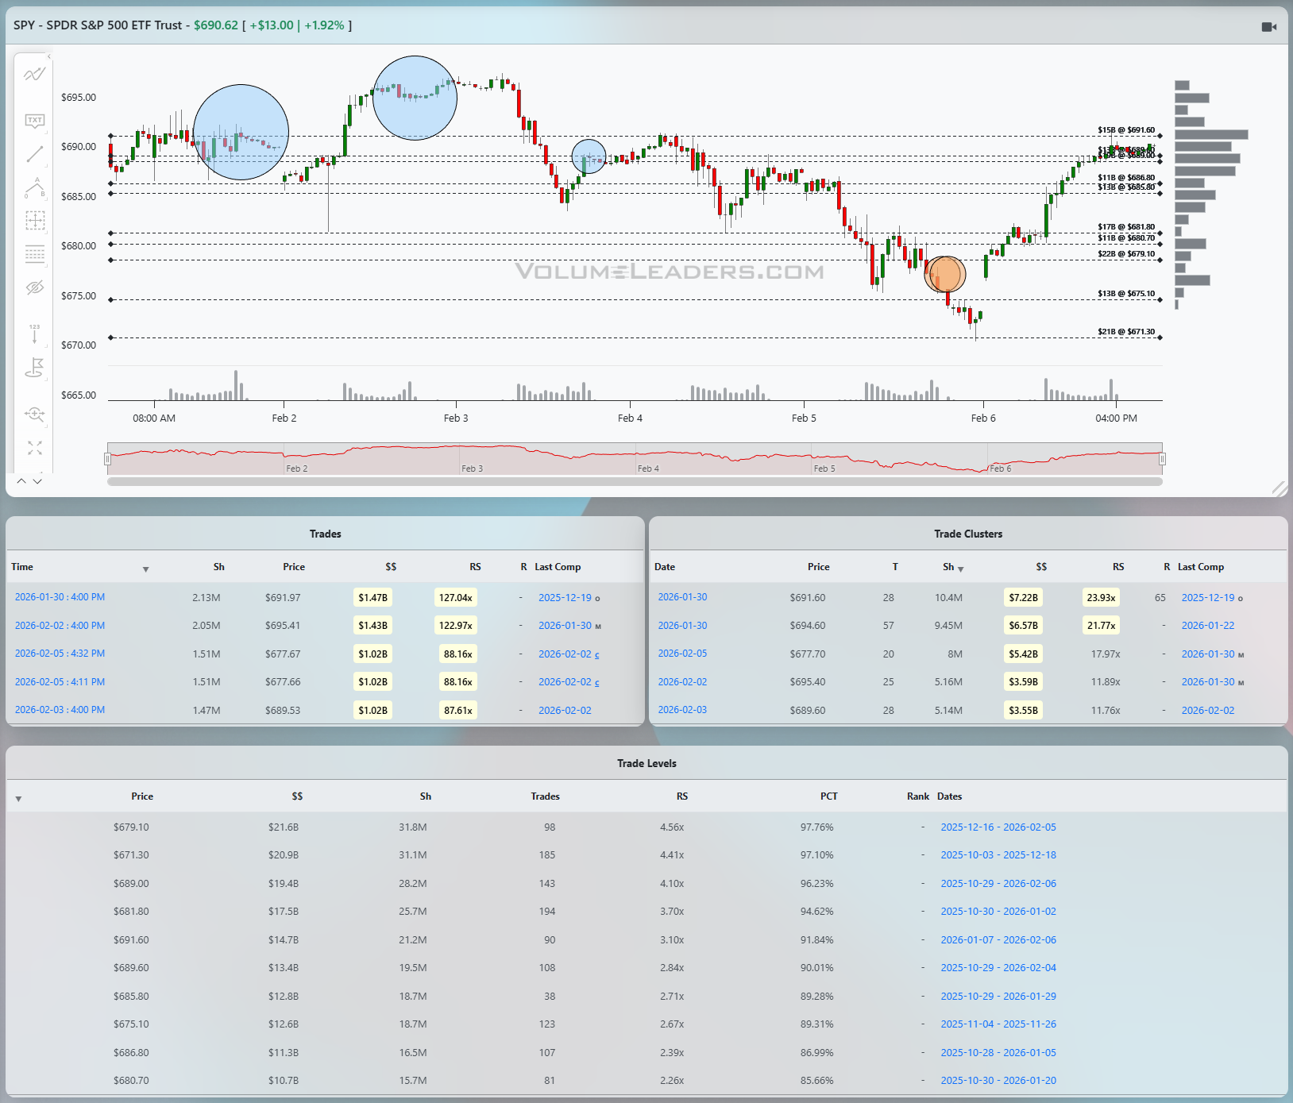This screenshot has width=1293, height=1103.
Task: Click left handle of range navigator
Action: (107, 459)
